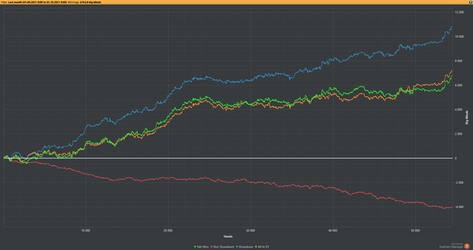The height and width of the screenshot is (250, 473).
Task: Click the 10 000 hands x-axis tick label
Action: (x=86, y=230)
